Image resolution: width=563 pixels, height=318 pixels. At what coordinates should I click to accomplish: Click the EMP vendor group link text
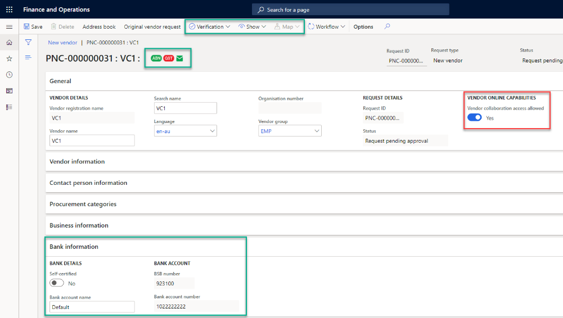(266, 131)
